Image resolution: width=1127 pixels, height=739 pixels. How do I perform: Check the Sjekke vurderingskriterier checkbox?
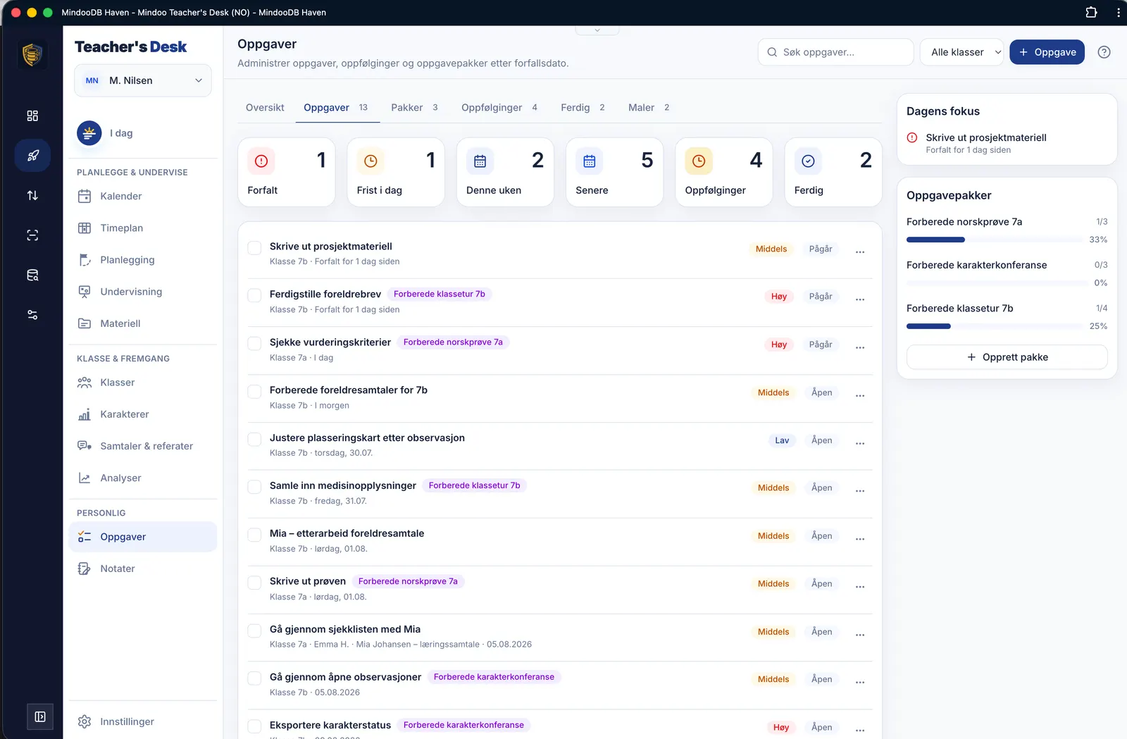tap(254, 343)
